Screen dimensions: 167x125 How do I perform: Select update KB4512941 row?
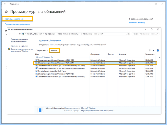tap(95, 63)
